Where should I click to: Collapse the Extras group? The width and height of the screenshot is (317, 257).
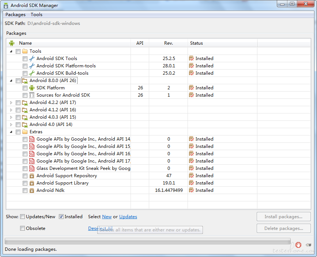[x=11, y=132]
